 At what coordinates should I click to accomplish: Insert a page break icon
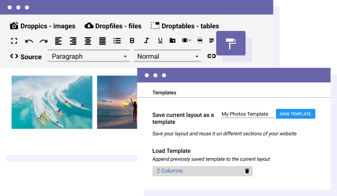tap(200, 41)
